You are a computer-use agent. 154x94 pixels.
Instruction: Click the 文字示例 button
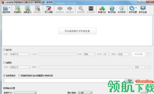coord(138,54)
